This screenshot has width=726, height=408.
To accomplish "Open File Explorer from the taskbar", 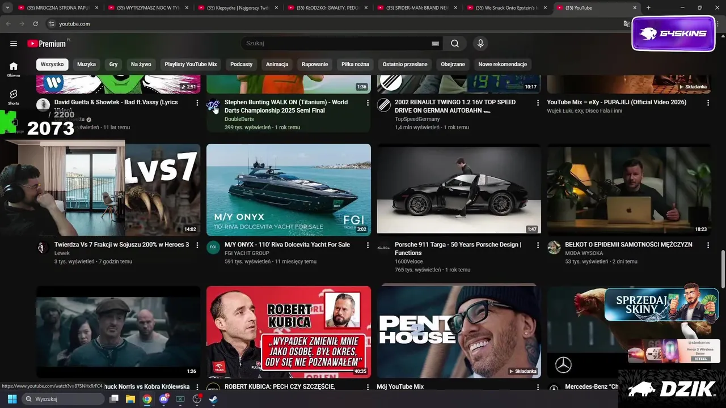I will click(x=130, y=399).
